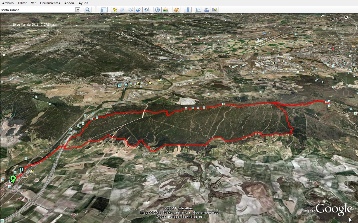Select the Add Polygon tool
358x223 pixels.
(x=123, y=10)
